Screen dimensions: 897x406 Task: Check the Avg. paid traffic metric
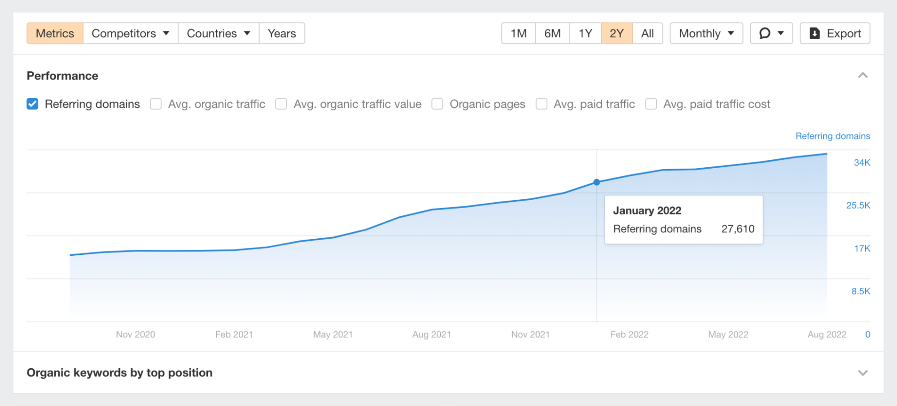click(541, 104)
